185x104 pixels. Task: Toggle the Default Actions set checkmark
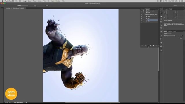(x=142, y=11)
